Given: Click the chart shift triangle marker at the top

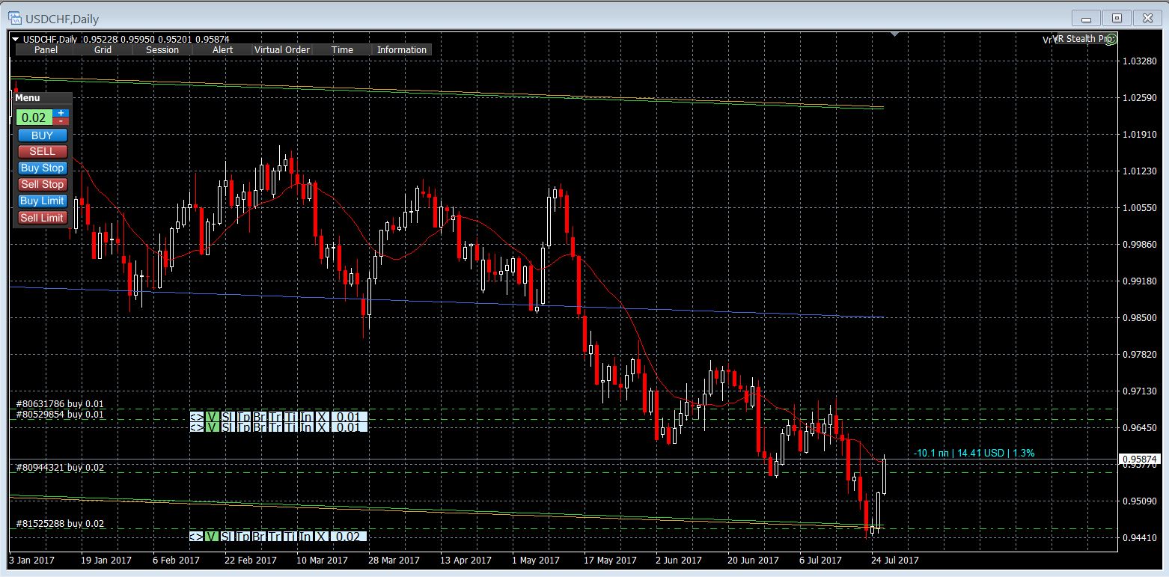Looking at the screenshot, I should tap(895, 34).
